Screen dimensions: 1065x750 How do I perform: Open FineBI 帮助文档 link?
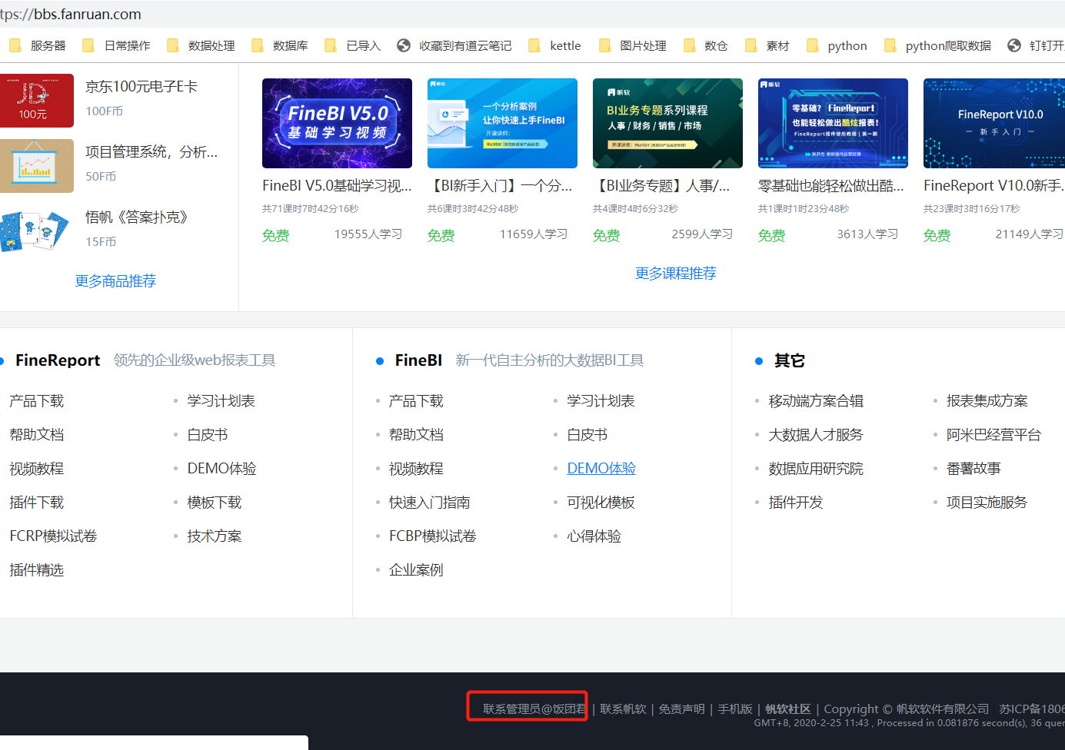point(416,435)
